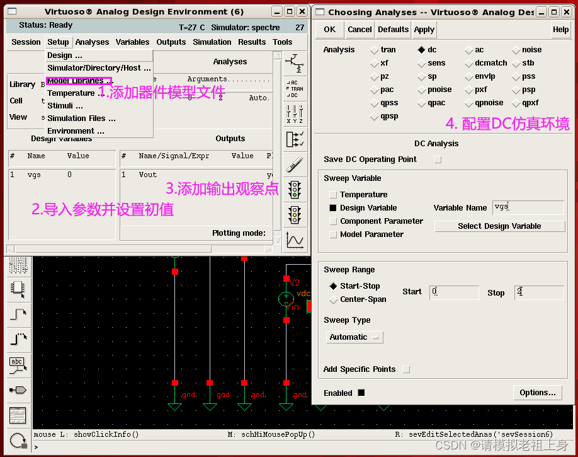Image resolution: width=578 pixels, height=457 pixels.
Task: Open the Simulation menu
Action: 212,42
